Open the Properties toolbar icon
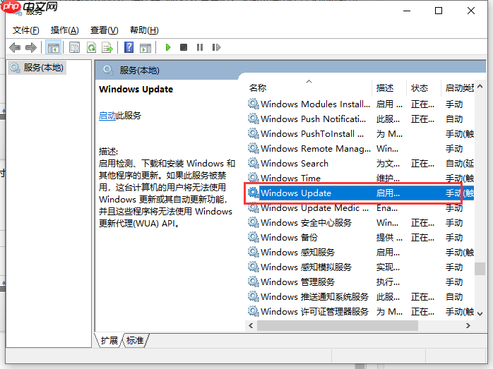This screenshot has width=493, height=369. click(x=75, y=48)
